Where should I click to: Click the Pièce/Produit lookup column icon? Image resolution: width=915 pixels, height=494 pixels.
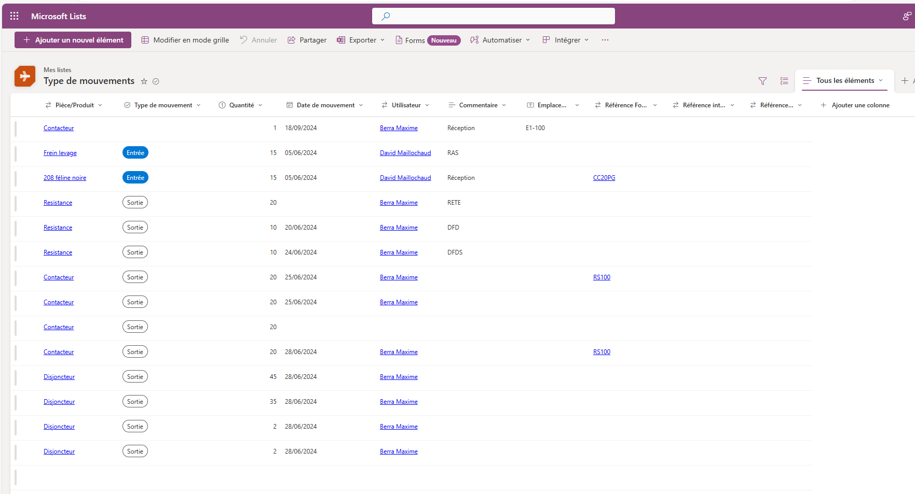pyautogui.click(x=48, y=105)
